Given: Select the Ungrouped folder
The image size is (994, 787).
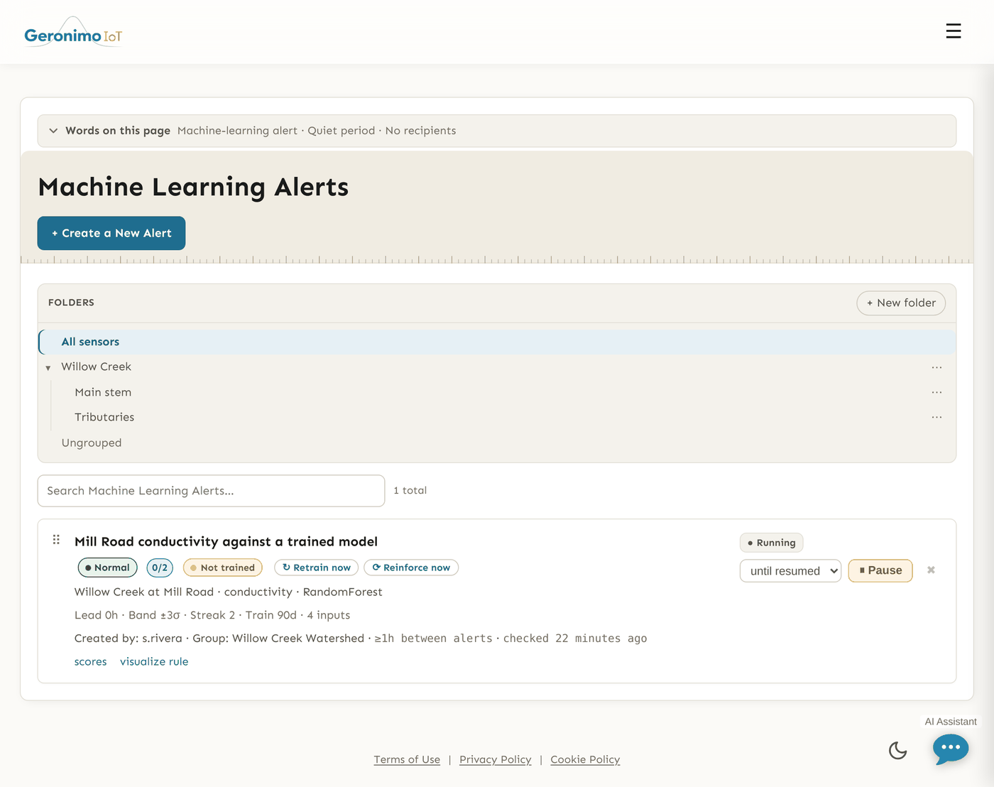Looking at the screenshot, I should [92, 443].
